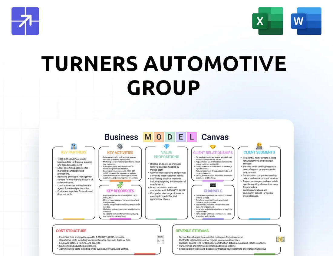Click the CHANNELS heading
333x256 pixels.
pyautogui.click(x=213, y=191)
